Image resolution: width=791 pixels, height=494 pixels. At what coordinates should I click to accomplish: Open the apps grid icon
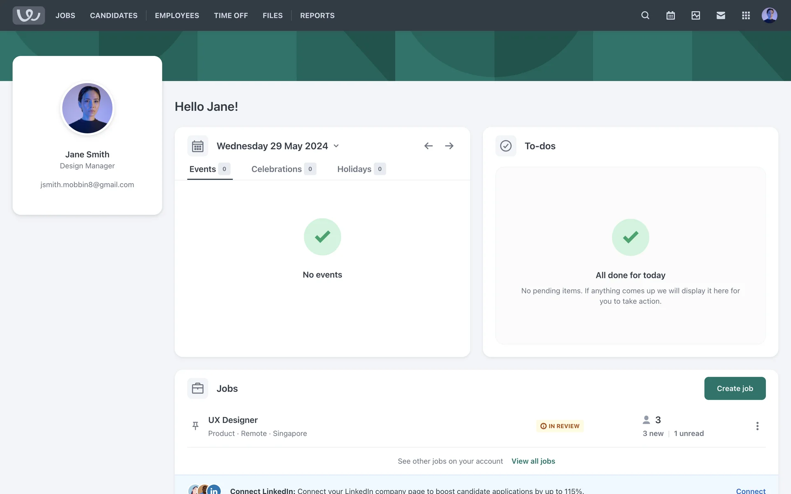pyautogui.click(x=746, y=15)
